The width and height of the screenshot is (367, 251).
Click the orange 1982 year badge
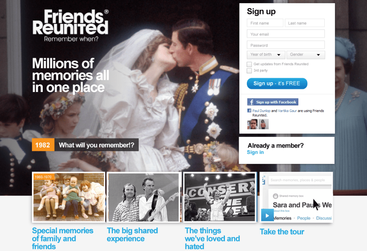(x=43, y=145)
